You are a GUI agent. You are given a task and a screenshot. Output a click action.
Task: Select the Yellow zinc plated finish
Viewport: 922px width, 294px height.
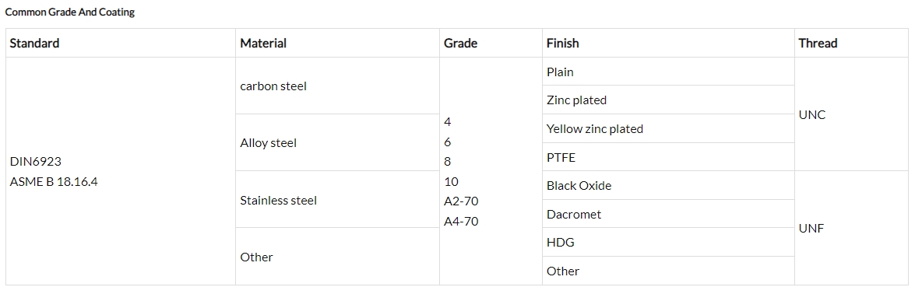(668, 128)
